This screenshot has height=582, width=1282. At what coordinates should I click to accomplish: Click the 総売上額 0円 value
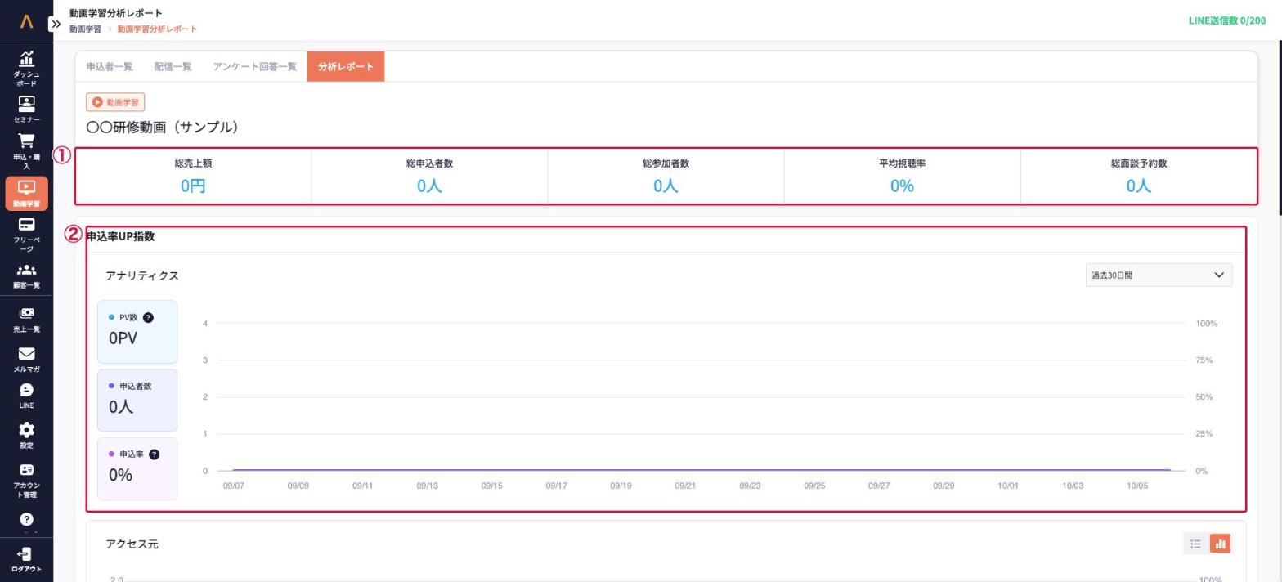coord(193,186)
